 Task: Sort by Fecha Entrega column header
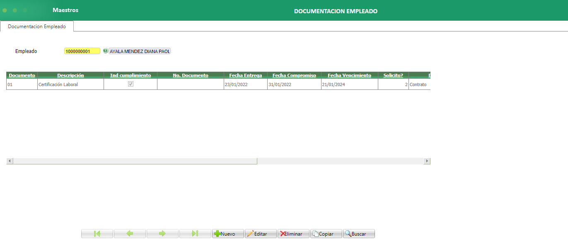coord(246,75)
